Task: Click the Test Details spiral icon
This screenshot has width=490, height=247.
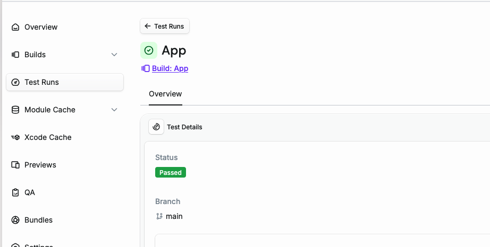Action: click(156, 127)
